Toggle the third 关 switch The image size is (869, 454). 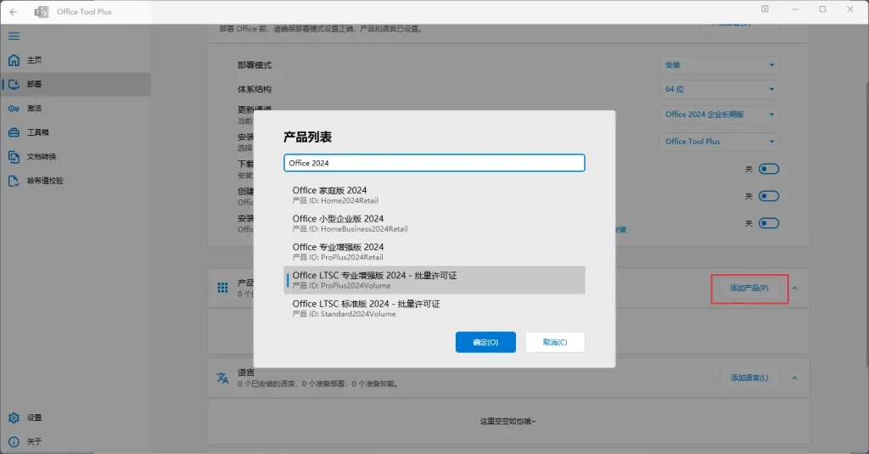click(x=769, y=223)
